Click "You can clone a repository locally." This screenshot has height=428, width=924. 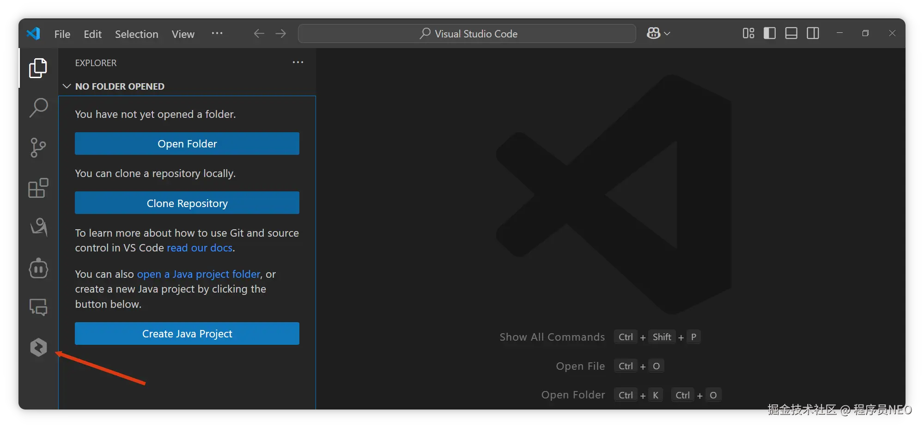155,173
